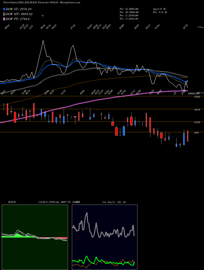This screenshot has height=270, width=204.
Task: Click the 3024 top price label at left
Action: (x=7, y=27)
